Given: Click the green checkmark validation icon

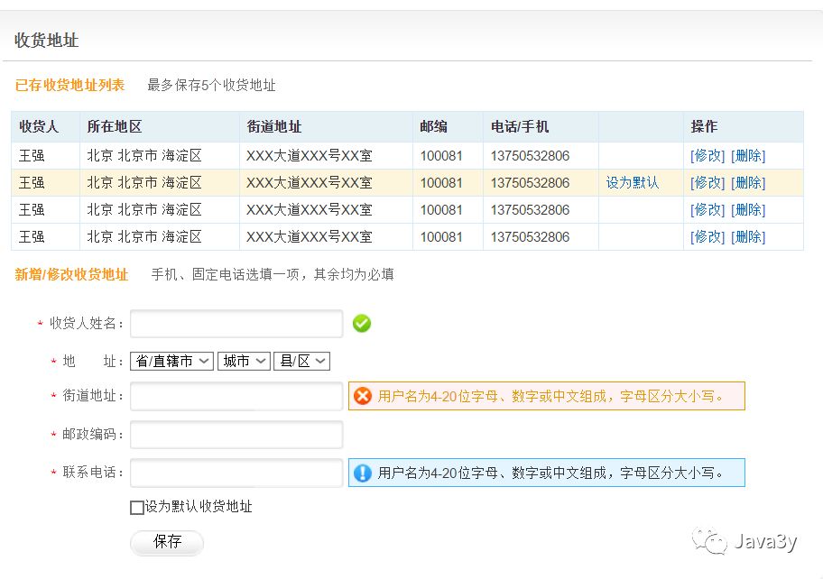Looking at the screenshot, I should coord(362,323).
